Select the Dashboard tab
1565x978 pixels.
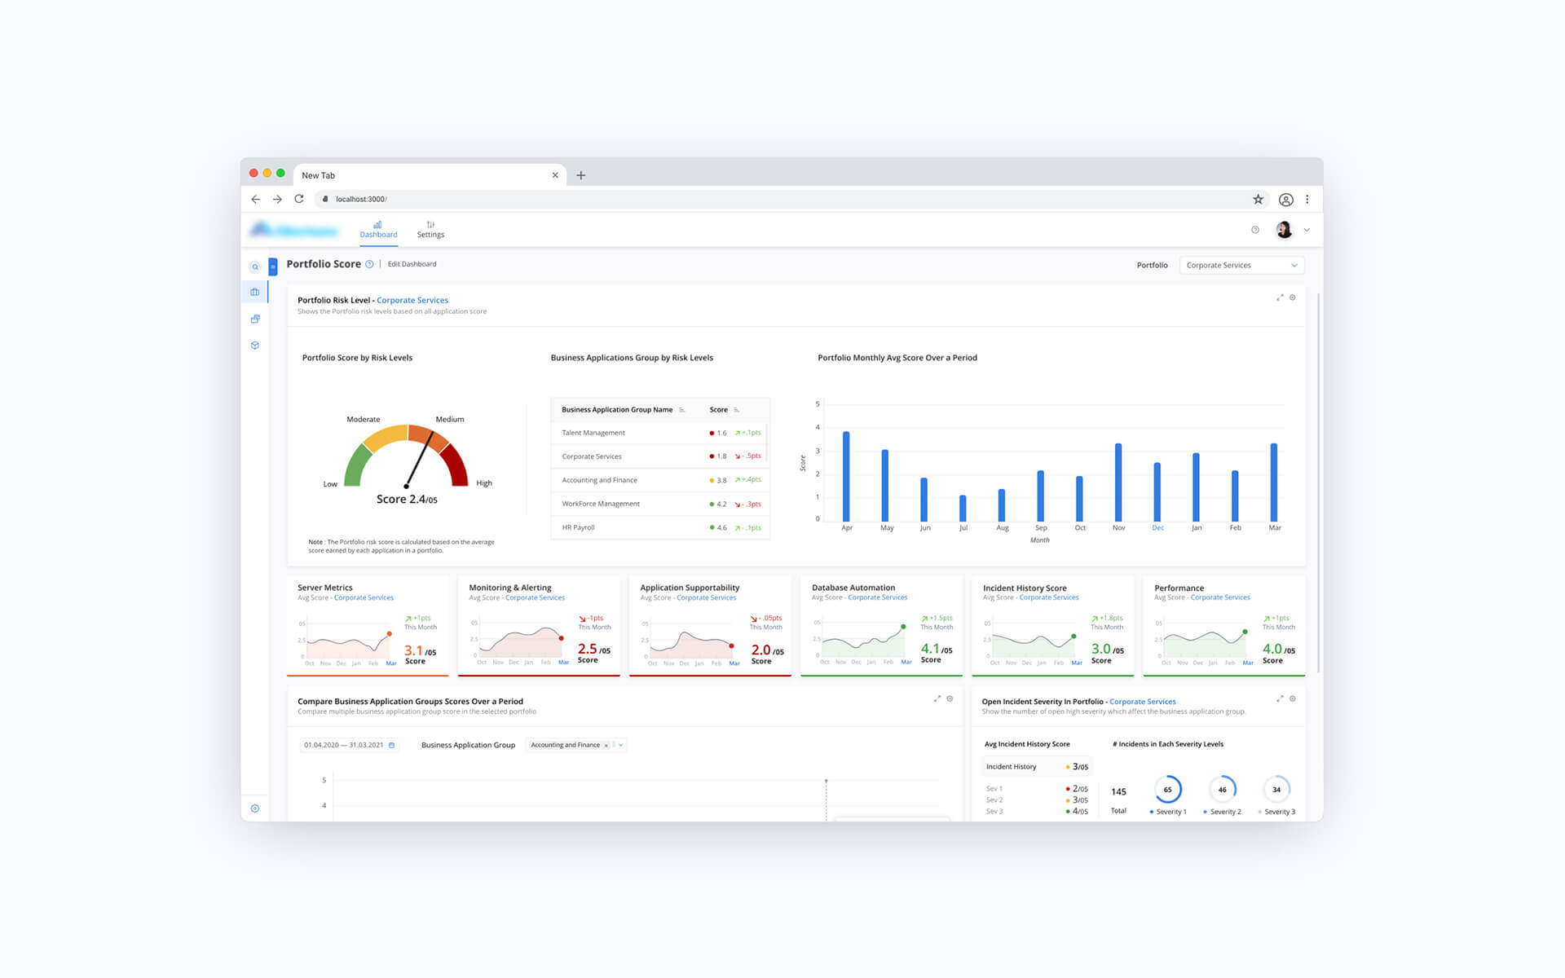pos(378,229)
